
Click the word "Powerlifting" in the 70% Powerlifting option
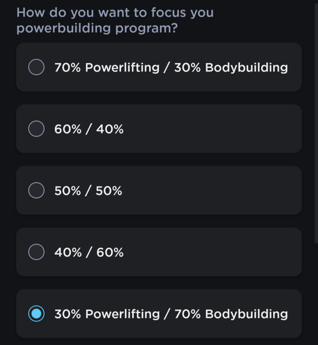122,67
